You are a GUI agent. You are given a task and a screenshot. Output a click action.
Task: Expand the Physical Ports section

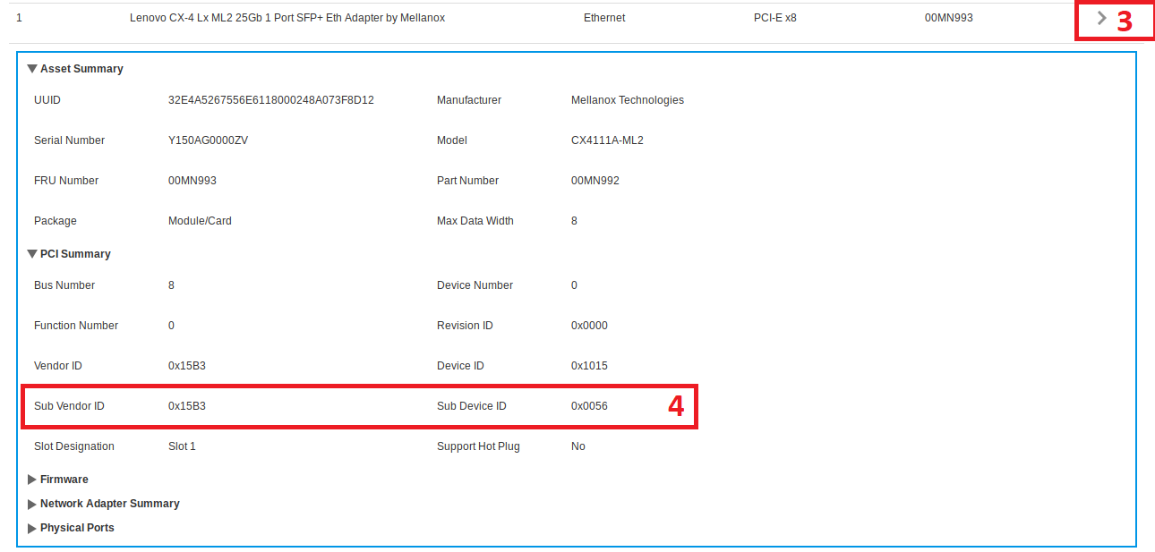[33, 528]
